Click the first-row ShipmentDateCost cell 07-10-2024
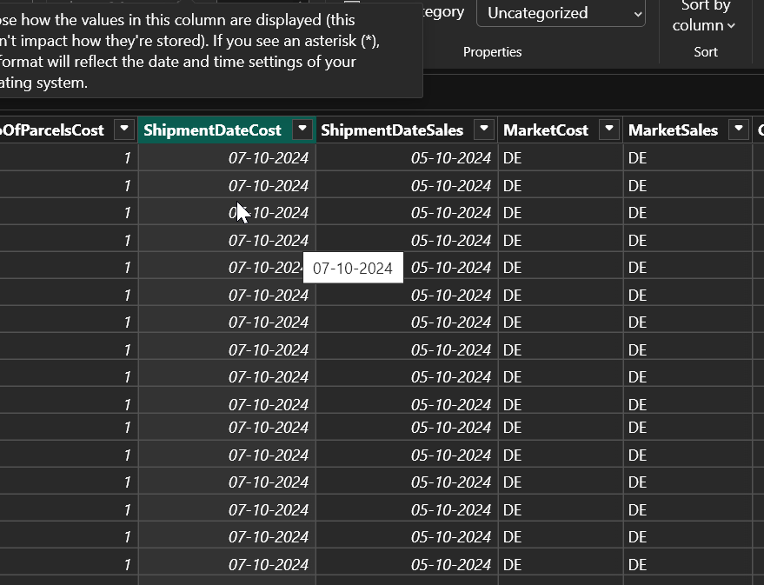 [227, 158]
